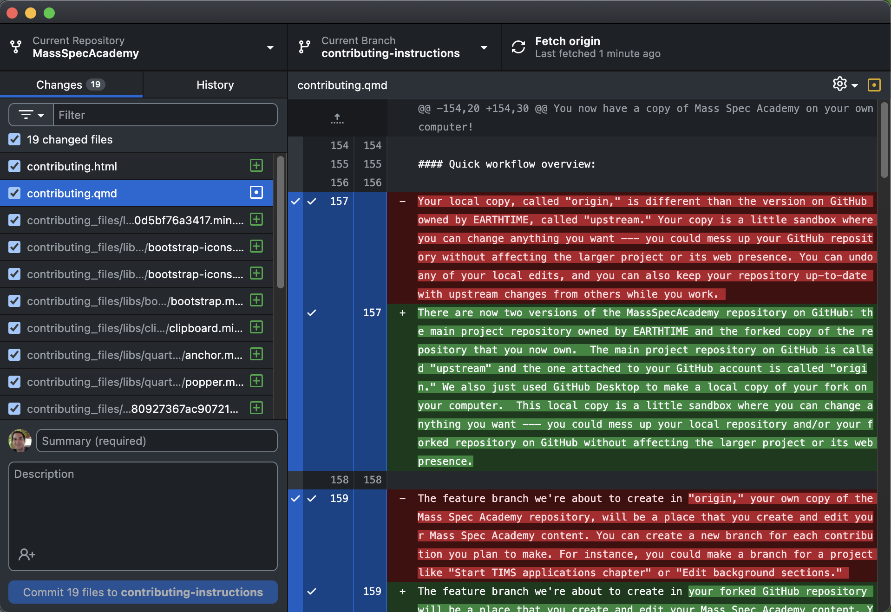Click the Quick workflow overview line
The height and width of the screenshot is (612, 891).
pos(506,164)
